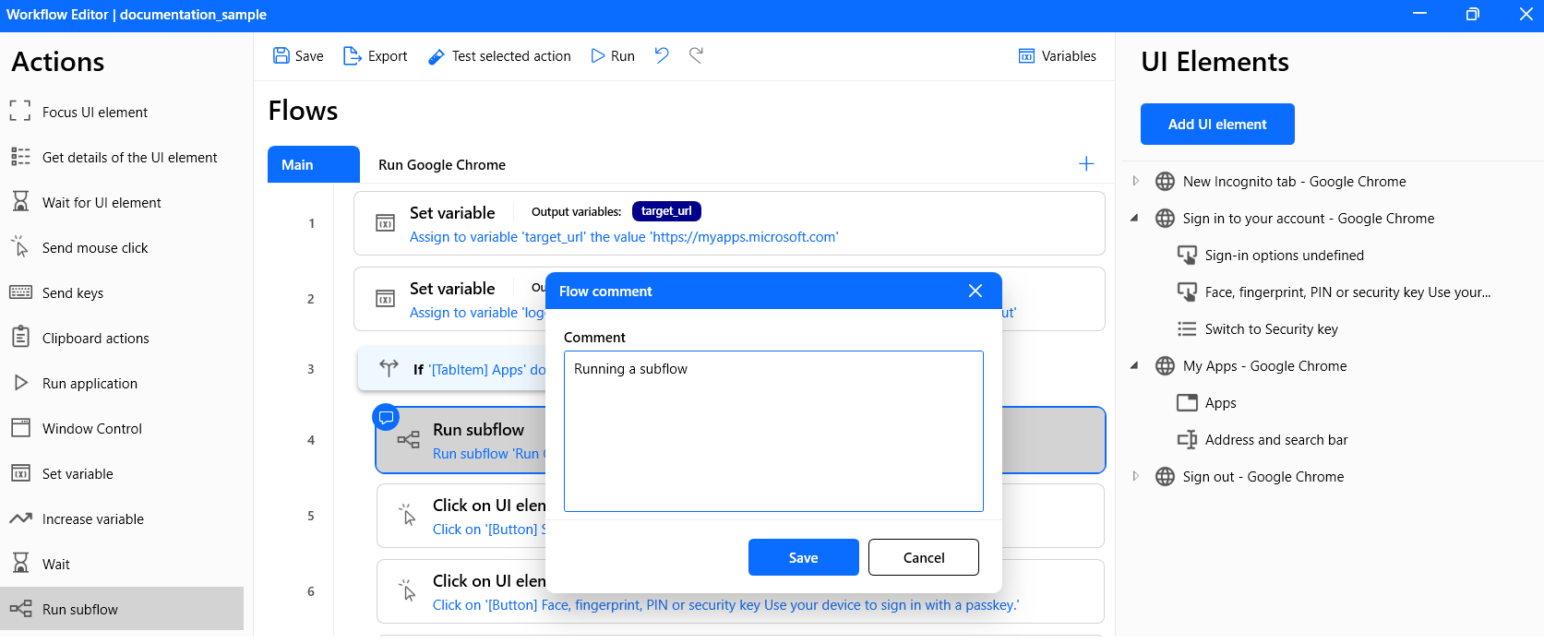The image size is (1544, 643).
Task: Select the Wait action with hourglass icon
Action: [x=122, y=564]
